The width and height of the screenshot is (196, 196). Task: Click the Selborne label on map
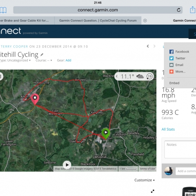(x=50, y=163)
